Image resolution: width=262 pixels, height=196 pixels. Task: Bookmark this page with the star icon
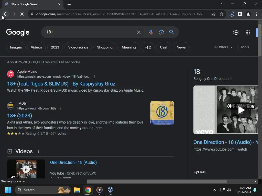[x=221, y=14]
